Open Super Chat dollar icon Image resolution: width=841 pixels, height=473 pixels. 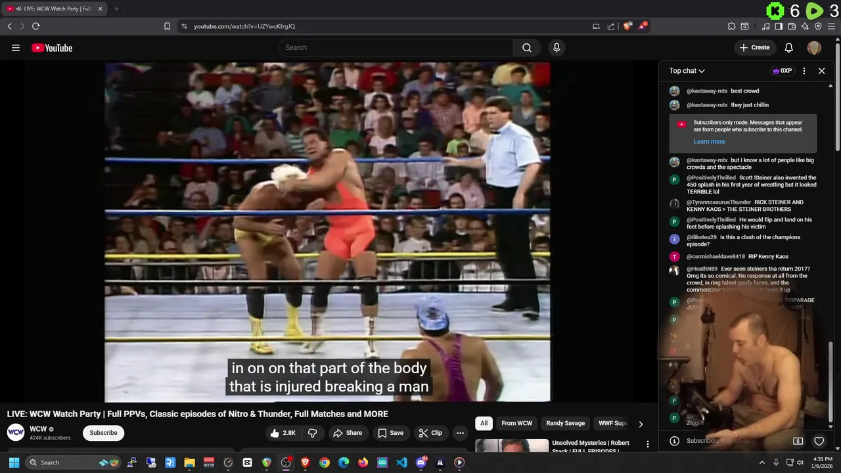(798, 441)
